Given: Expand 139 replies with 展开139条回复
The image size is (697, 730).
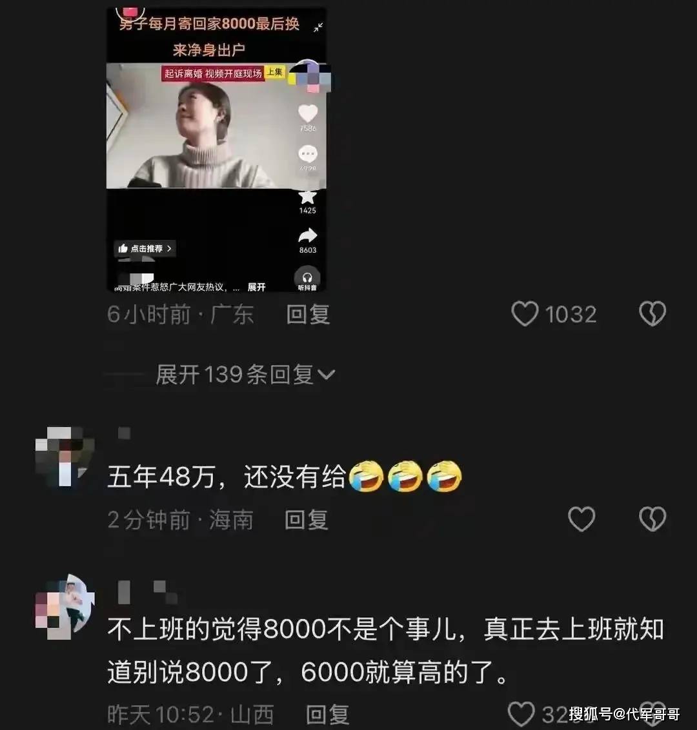Looking at the screenshot, I should 245,375.
